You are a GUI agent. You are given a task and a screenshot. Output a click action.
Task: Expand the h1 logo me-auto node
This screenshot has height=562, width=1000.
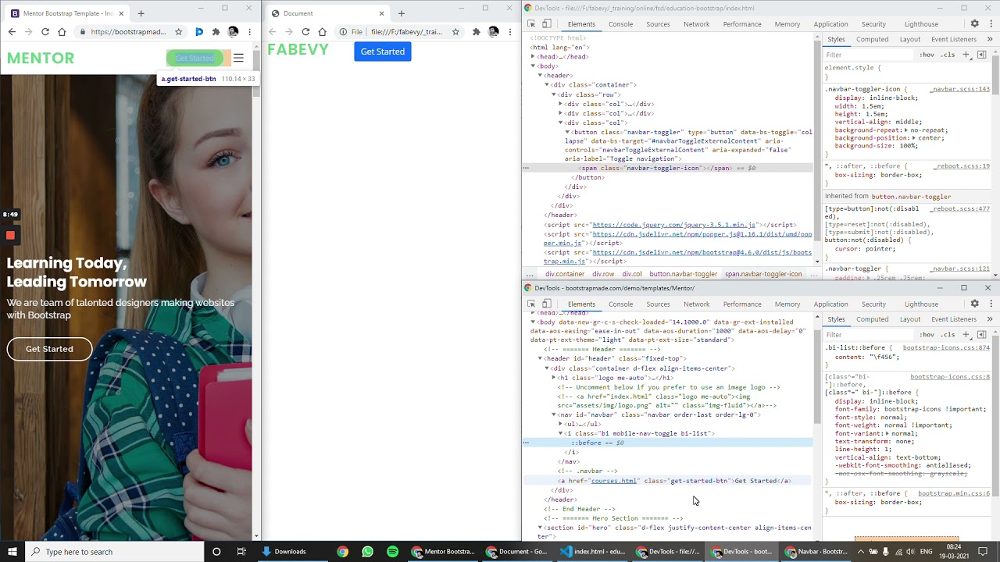(x=553, y=378)
